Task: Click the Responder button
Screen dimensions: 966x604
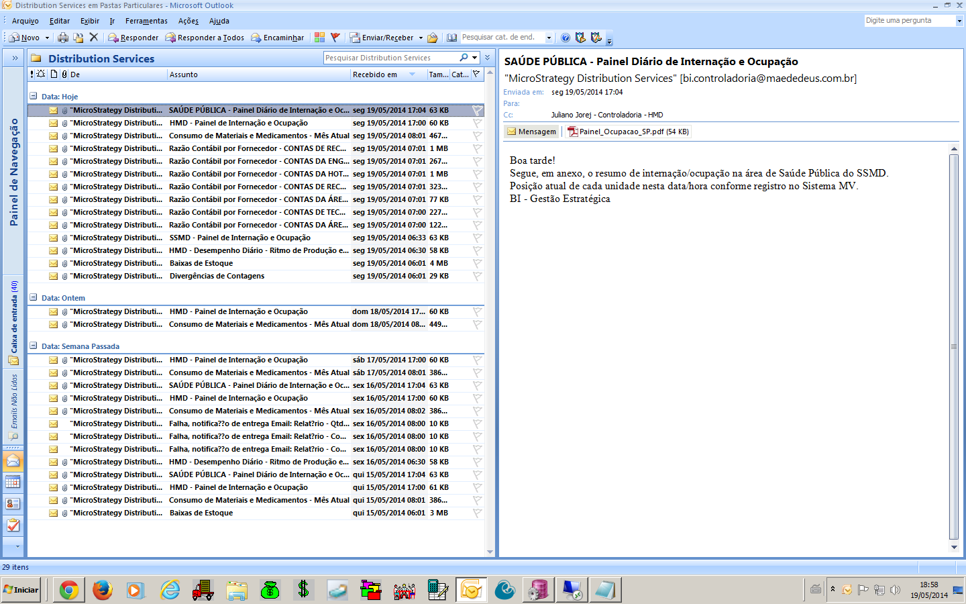Action: (133, 38)
